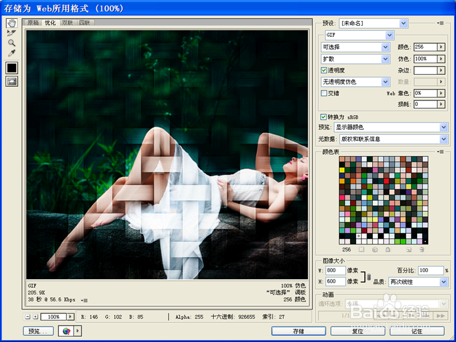Click the zoom 100% input field
Viewport: 456px width, 342px height.
click(54, 317)
